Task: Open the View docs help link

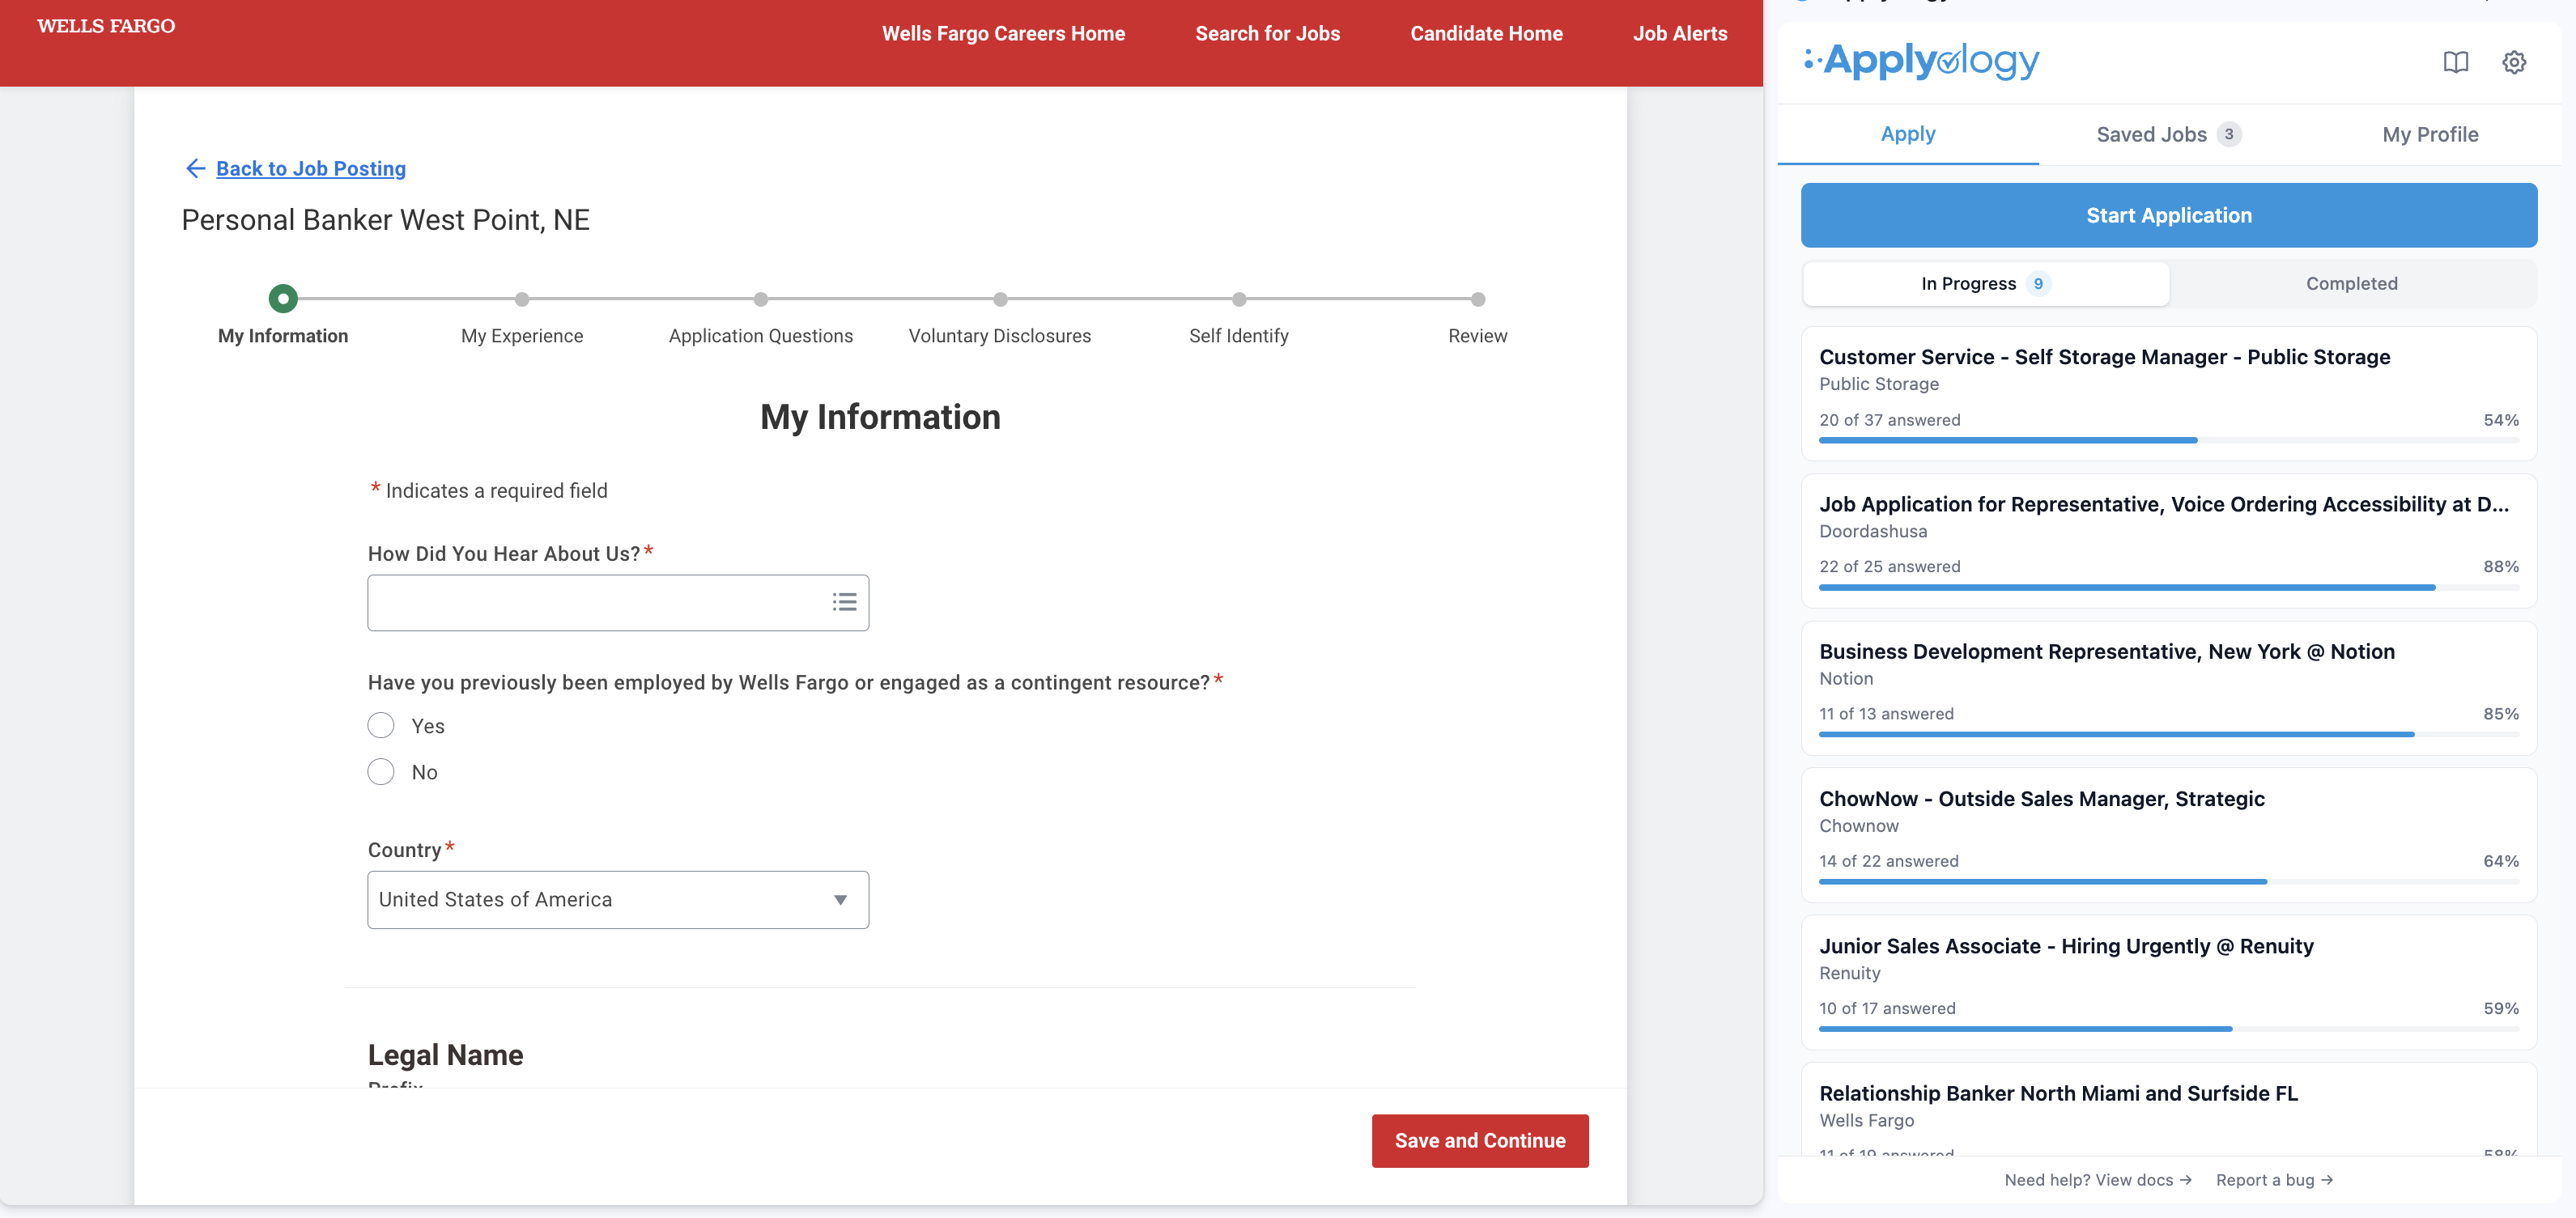Action: pos(2098,1180)
